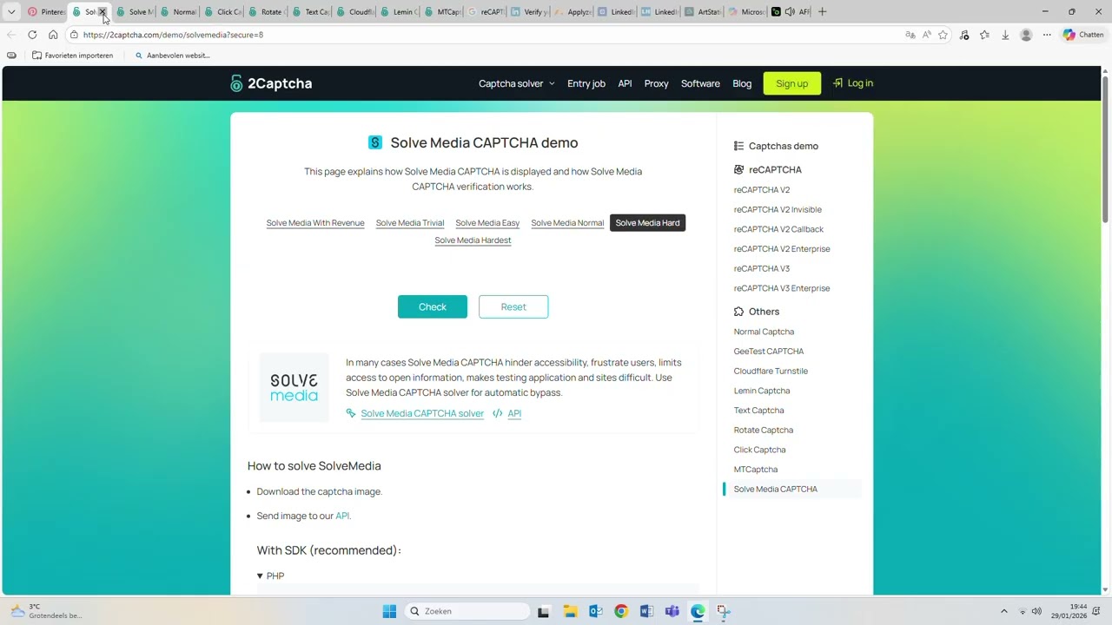Select Solve Media Easy option
This screenshot has width=1112, height=625.
coord(487,223)
